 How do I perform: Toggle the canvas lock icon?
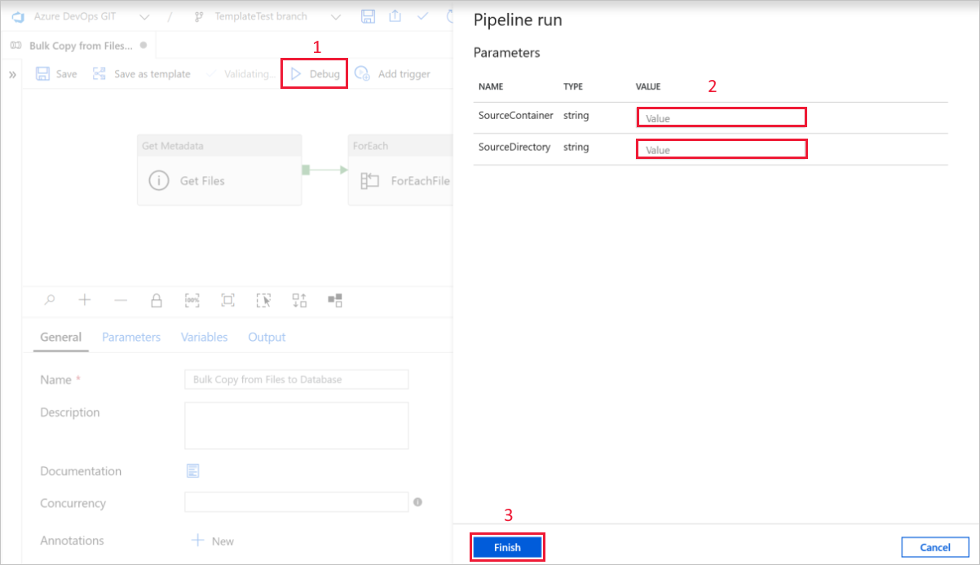click(157, 300)
